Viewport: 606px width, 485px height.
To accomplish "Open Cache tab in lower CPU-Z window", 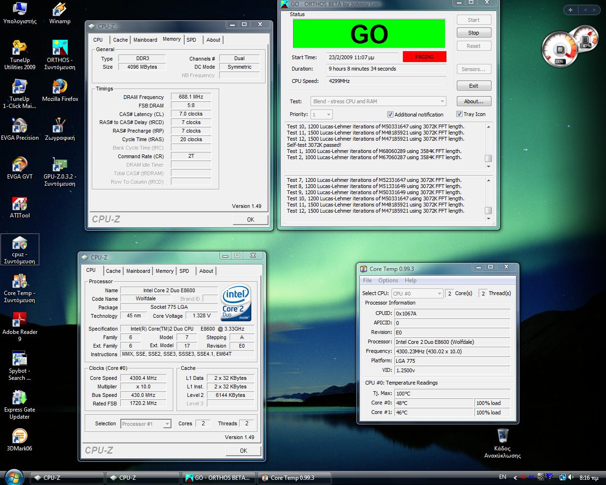I will tap(113, 271).
